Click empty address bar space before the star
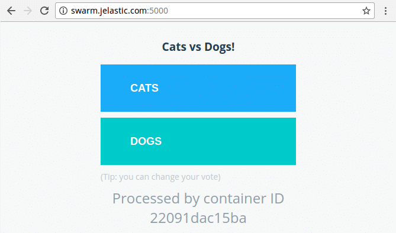 (265, 11)
